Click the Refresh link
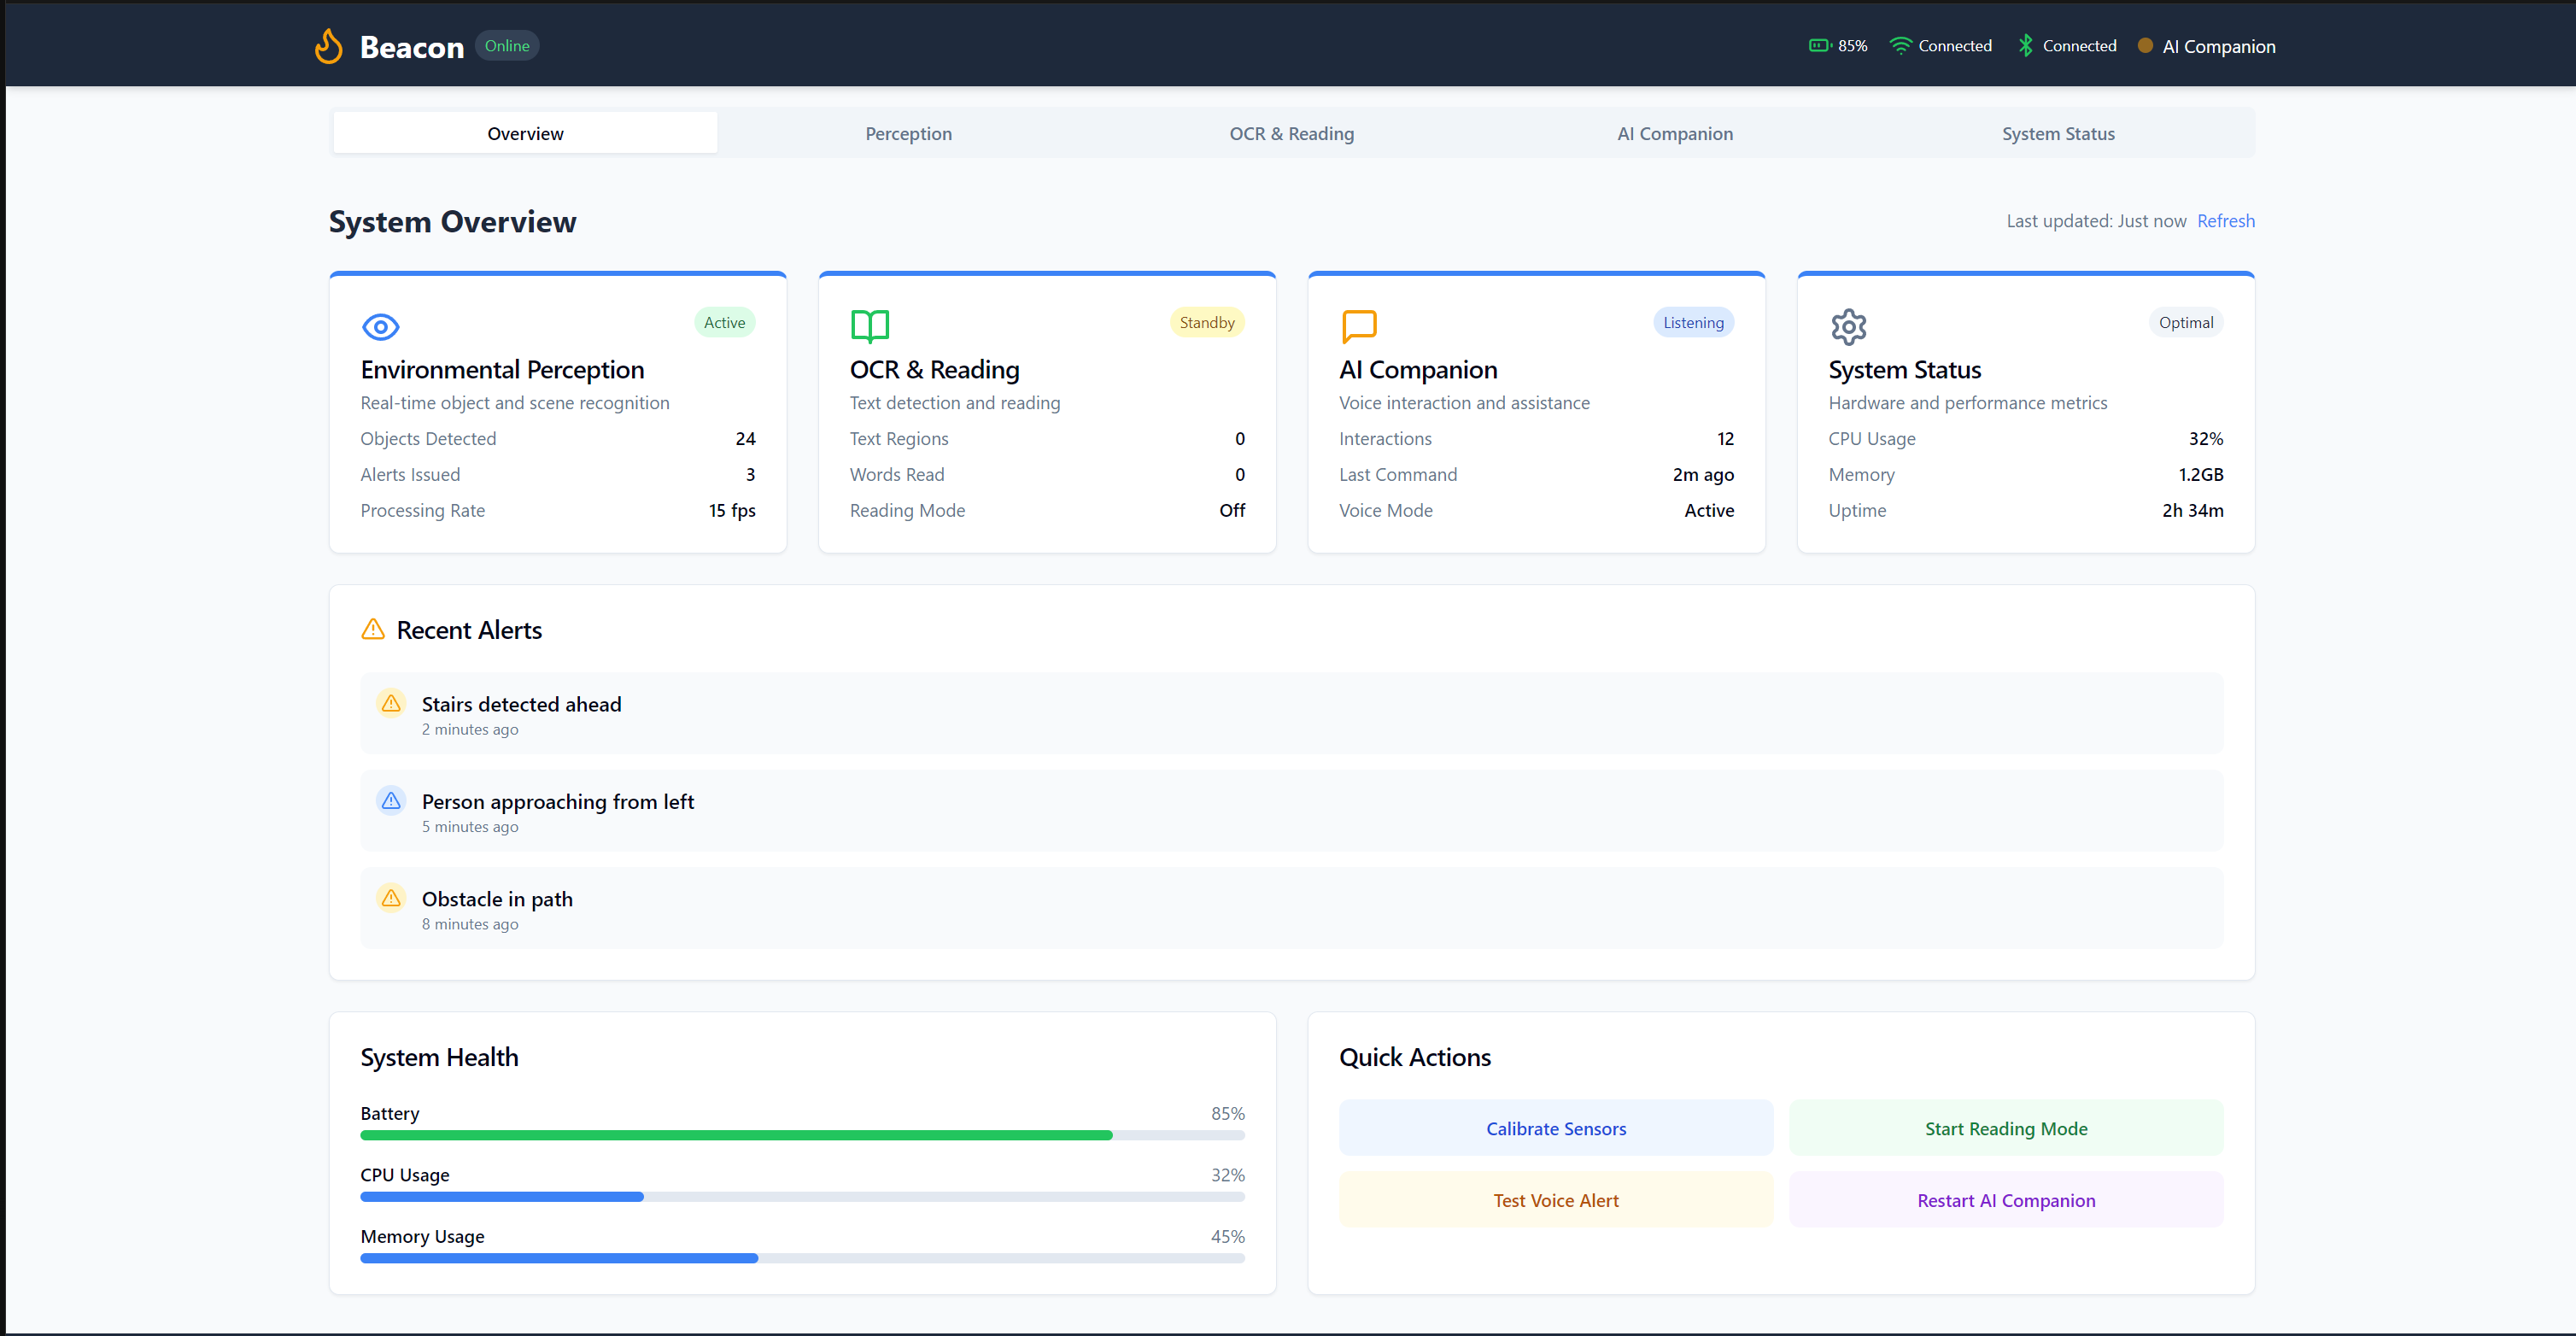2576x1336 pixels. (x=2225, y=221)
